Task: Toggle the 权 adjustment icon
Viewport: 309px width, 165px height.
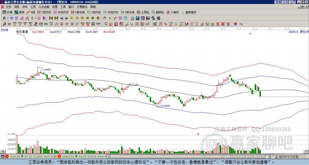Action: click(40, 18)
